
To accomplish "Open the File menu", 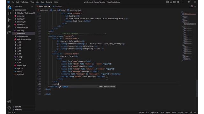I will (13, 2).
